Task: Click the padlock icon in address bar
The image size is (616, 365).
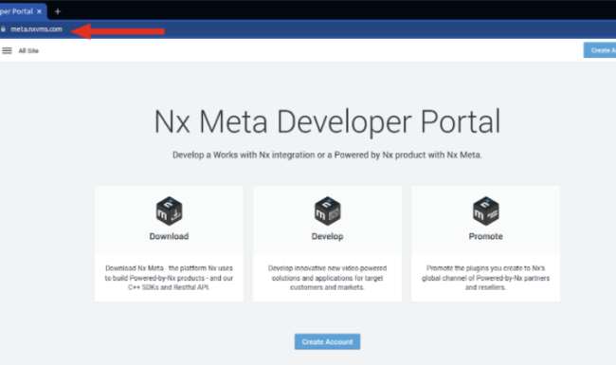Action: pos(3,29)
